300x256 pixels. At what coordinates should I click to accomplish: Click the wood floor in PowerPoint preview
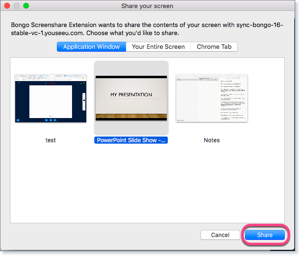click(x=131, y=116)
